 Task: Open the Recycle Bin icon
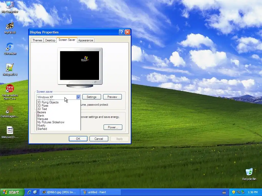coord(249,174)
